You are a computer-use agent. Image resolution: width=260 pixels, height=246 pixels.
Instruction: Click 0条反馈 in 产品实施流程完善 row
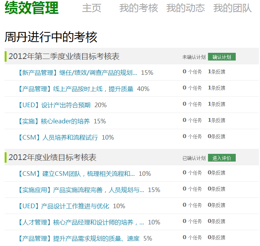point(216,189)
